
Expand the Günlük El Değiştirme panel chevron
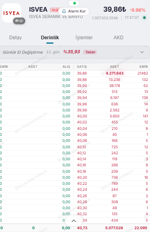point(142,52)
